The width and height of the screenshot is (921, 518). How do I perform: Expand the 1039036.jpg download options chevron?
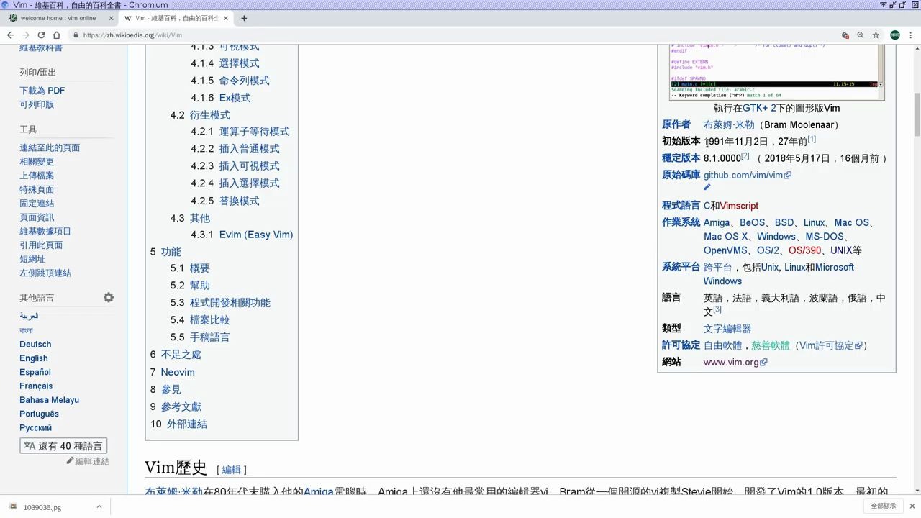pos(99,506)
